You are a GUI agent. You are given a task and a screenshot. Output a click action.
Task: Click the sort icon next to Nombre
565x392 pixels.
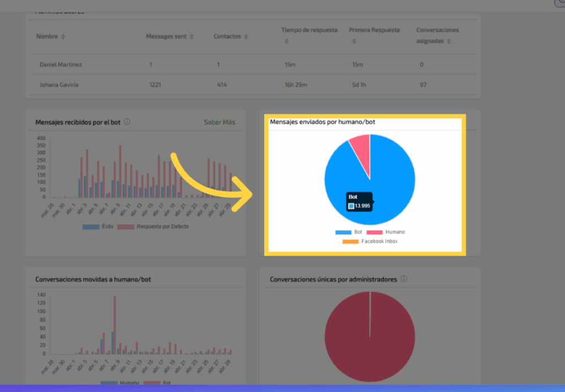[x=63, y=36]
